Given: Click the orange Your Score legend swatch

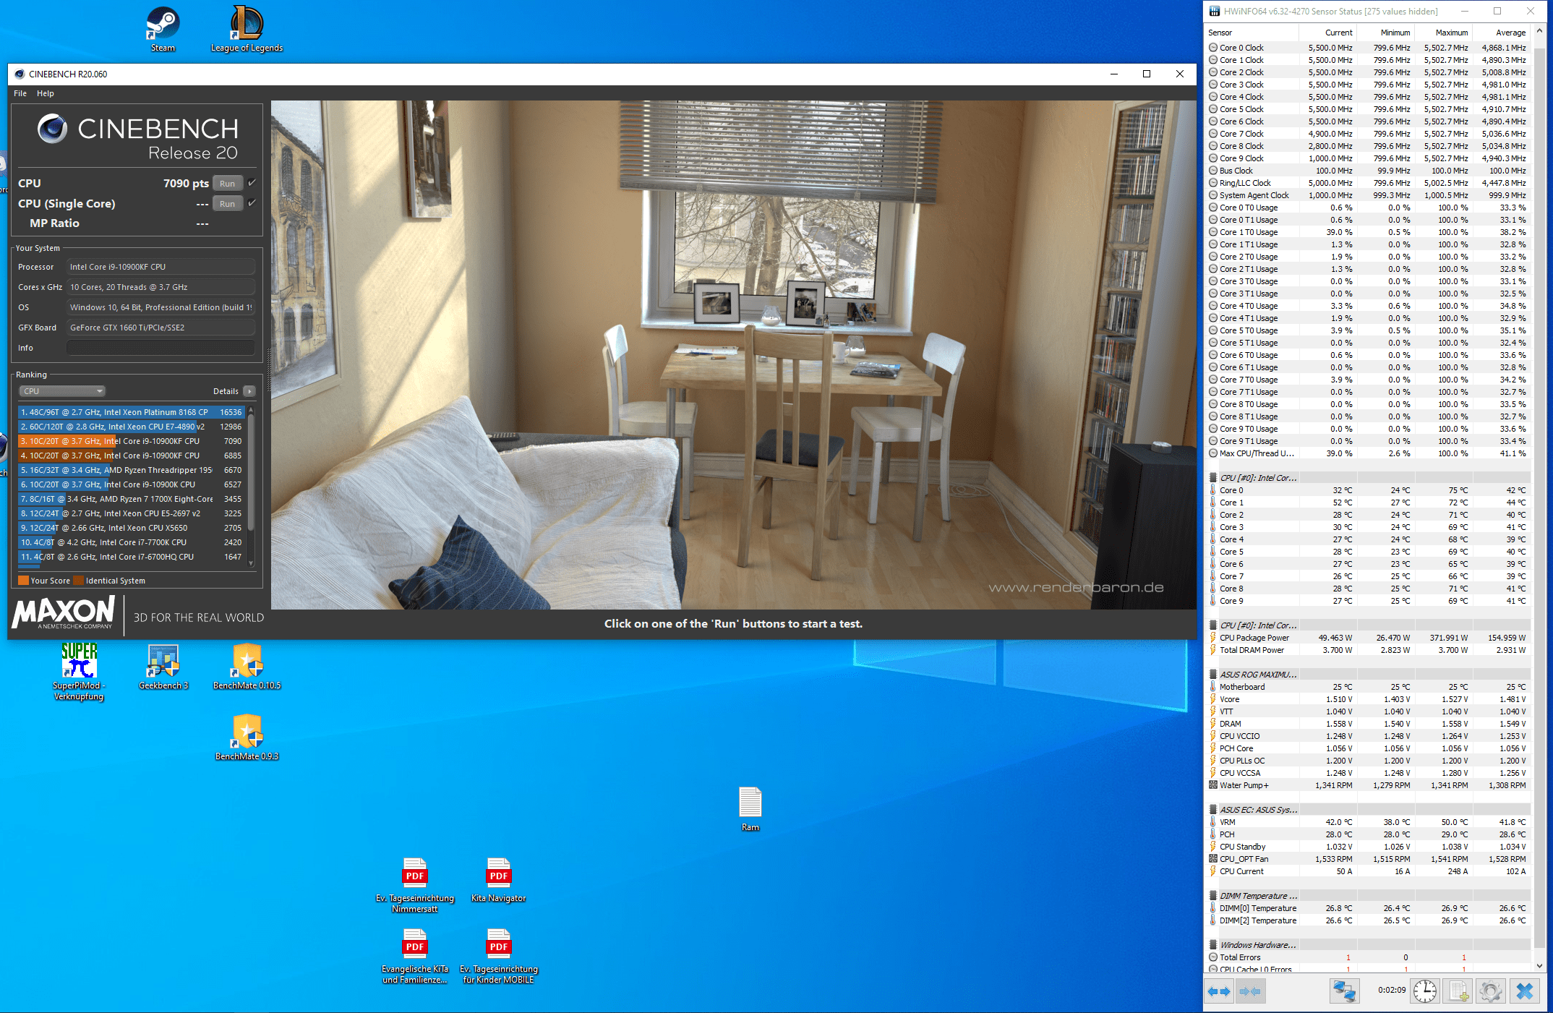Looking at the screenshot, I should [23, 581].
